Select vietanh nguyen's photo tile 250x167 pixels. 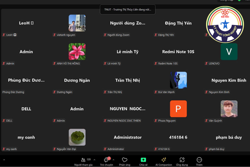77,23
